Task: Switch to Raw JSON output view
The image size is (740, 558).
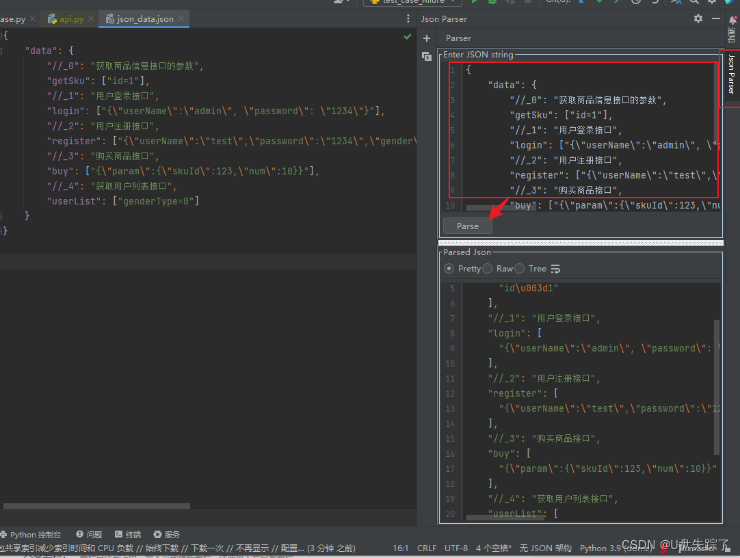Action: tap(487, 268)
